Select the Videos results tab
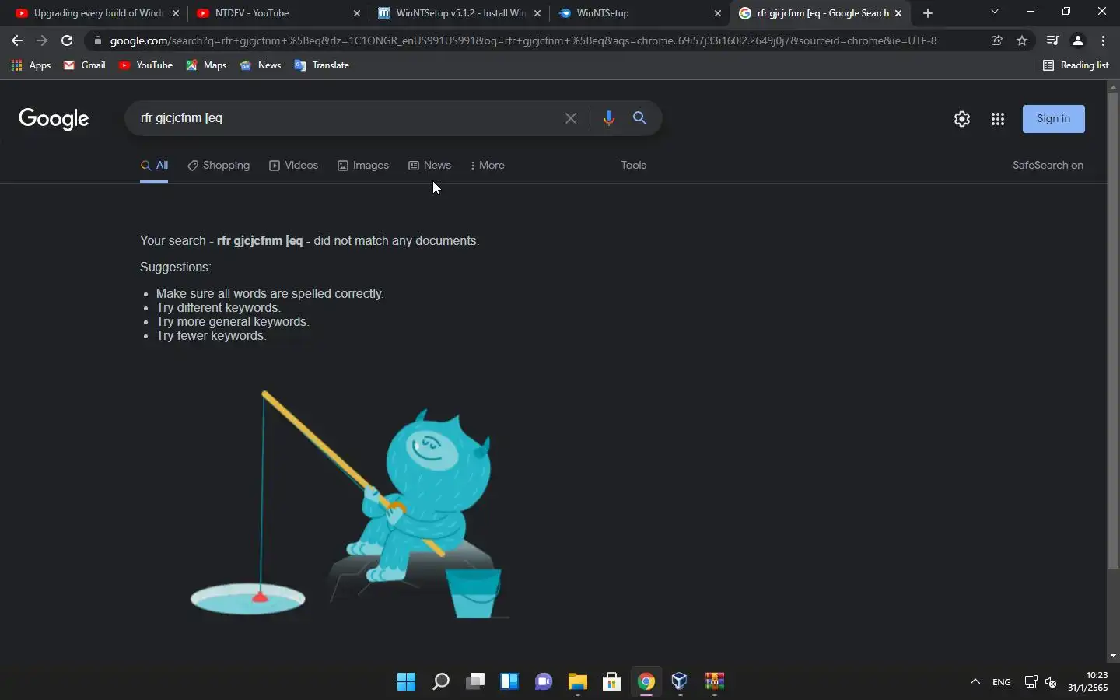Screen dimensions: 1120x700 tap(293, 166)
